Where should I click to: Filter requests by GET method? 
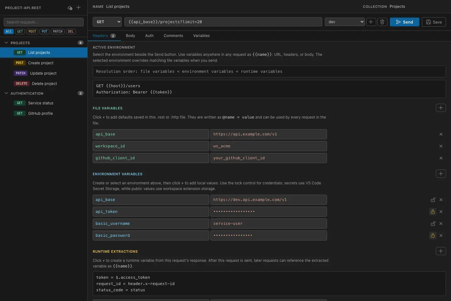coord(20,31)
